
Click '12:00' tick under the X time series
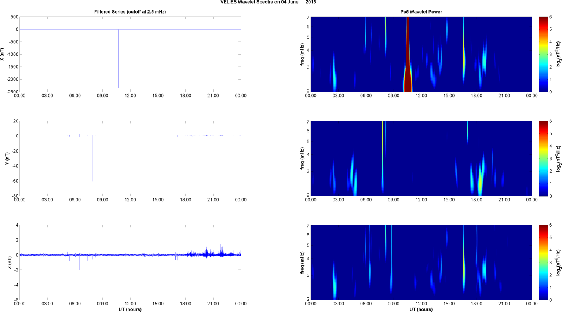pyautogui.click(x=130, y=96)
